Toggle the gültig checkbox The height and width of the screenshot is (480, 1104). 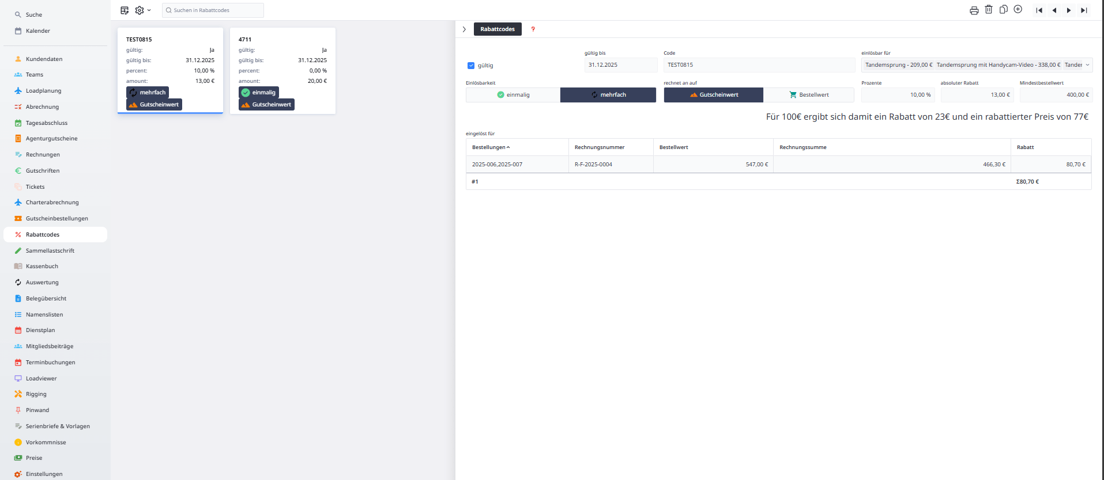471,66
